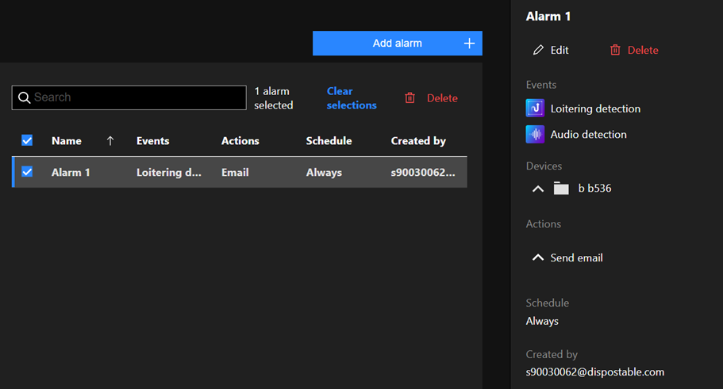Collapse the b b536 device folder
The width and height of the screenshot is (723, 389).
[x=538, y=189]
